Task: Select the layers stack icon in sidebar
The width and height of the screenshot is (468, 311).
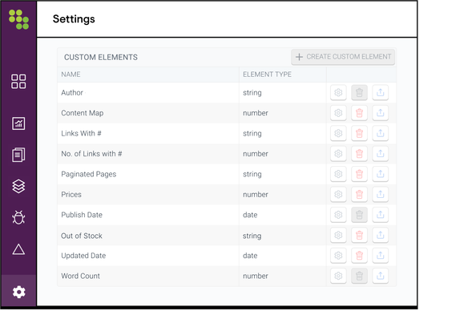Action: tap(18, 186)
